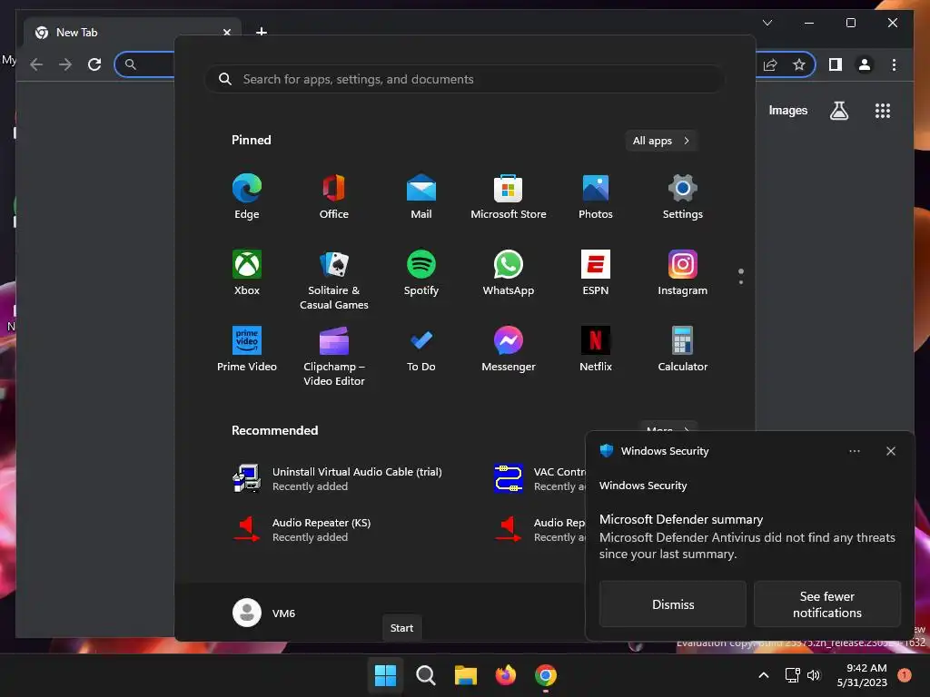This screenshot has width=930, height=697.
Task: Open Clipchamp Video Editor
Action: click(334, 356)
